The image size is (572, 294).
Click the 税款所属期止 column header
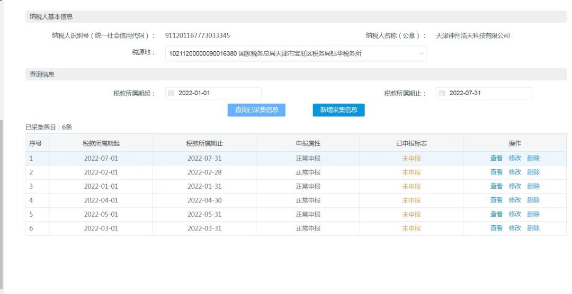pyautogui.click(x=204, y=143)
